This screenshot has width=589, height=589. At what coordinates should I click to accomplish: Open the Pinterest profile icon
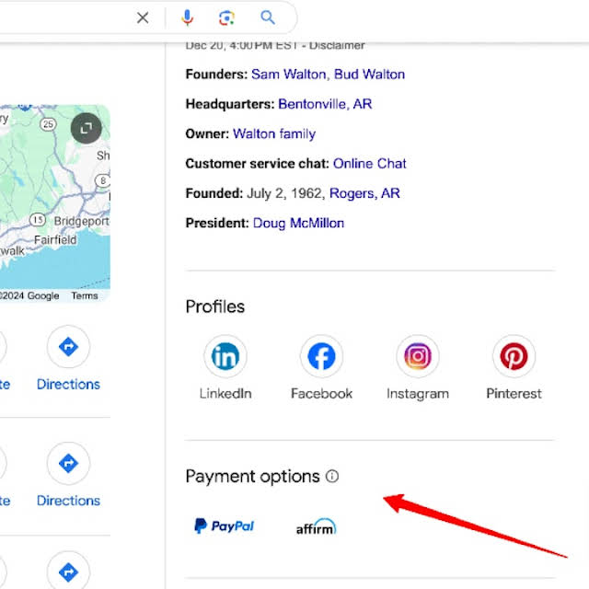pos(514,356)
